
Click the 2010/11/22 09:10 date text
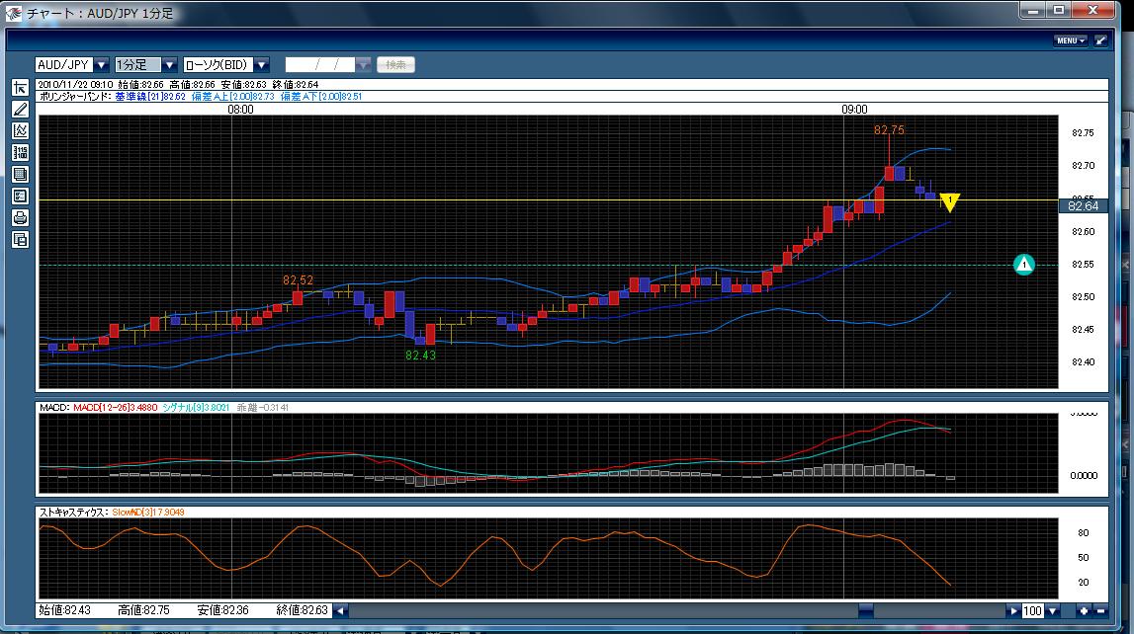tap(75, 85)
